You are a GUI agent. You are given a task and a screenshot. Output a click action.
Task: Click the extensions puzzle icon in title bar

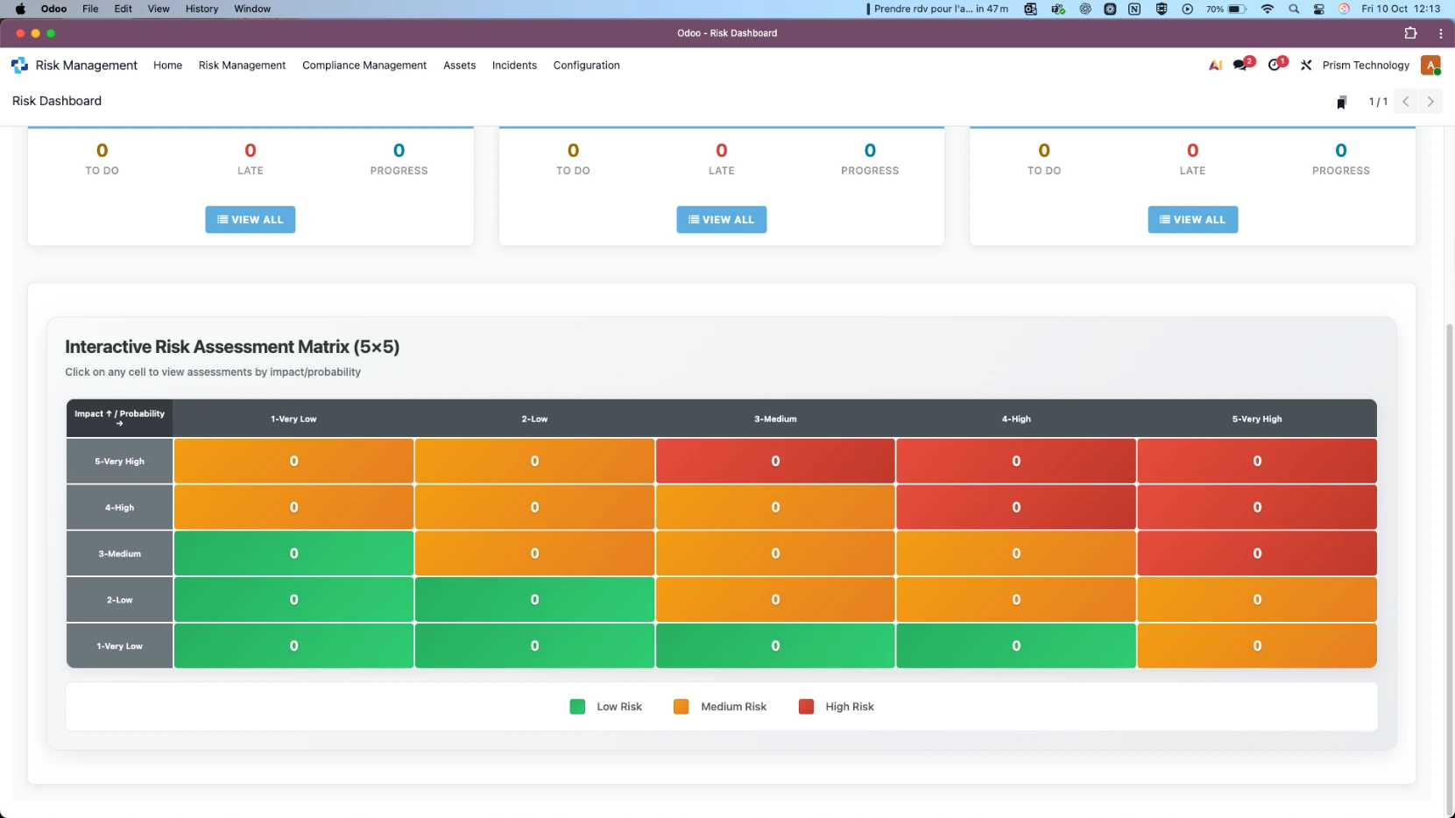click(x=1410, y=33)
